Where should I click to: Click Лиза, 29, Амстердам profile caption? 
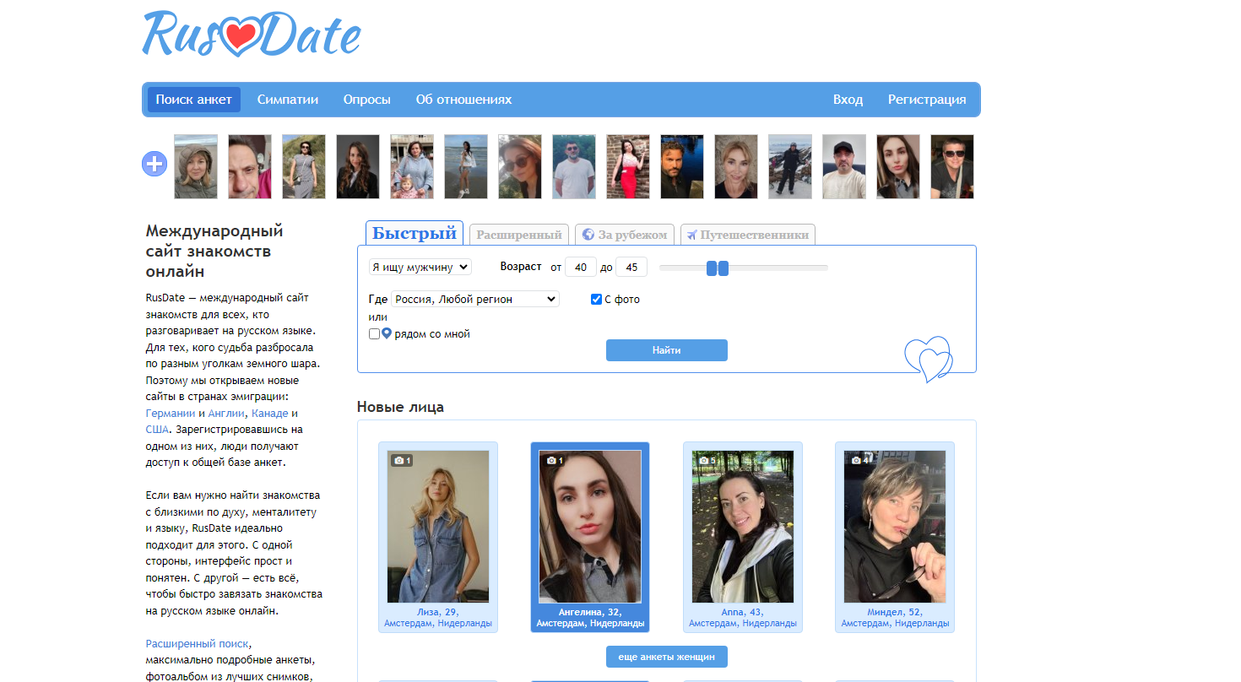tap(438, 618)
